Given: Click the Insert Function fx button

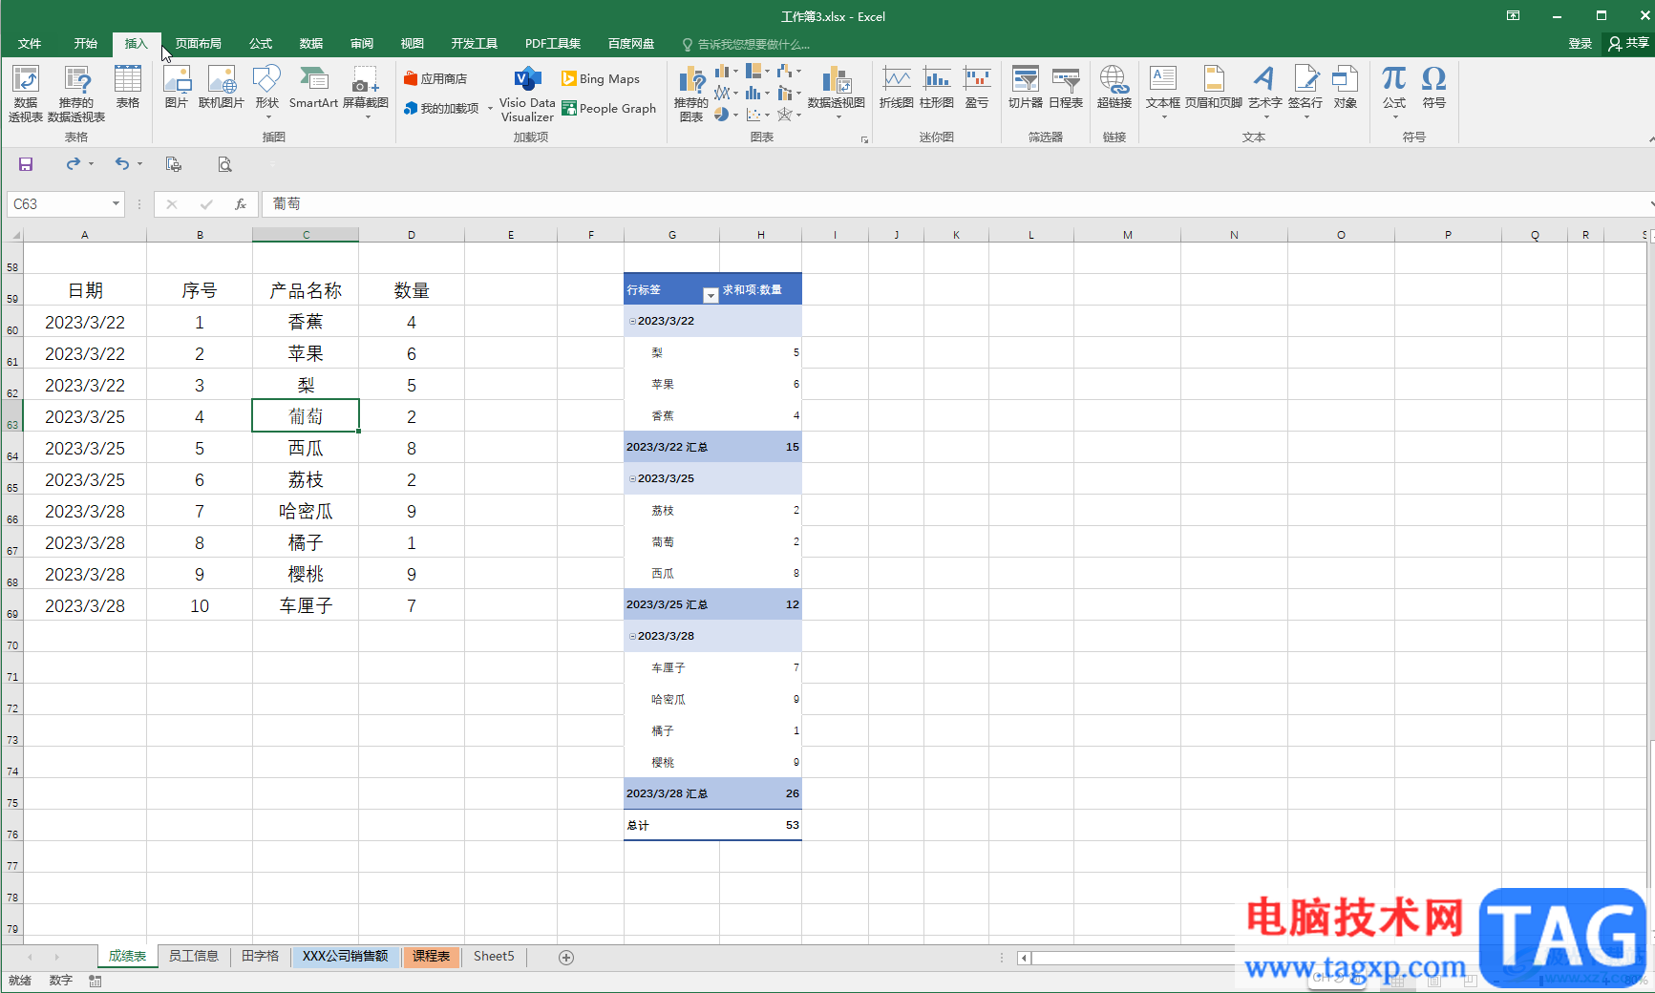Looking at the screenshot, I should pyautogui.click(x=241, y=203).
